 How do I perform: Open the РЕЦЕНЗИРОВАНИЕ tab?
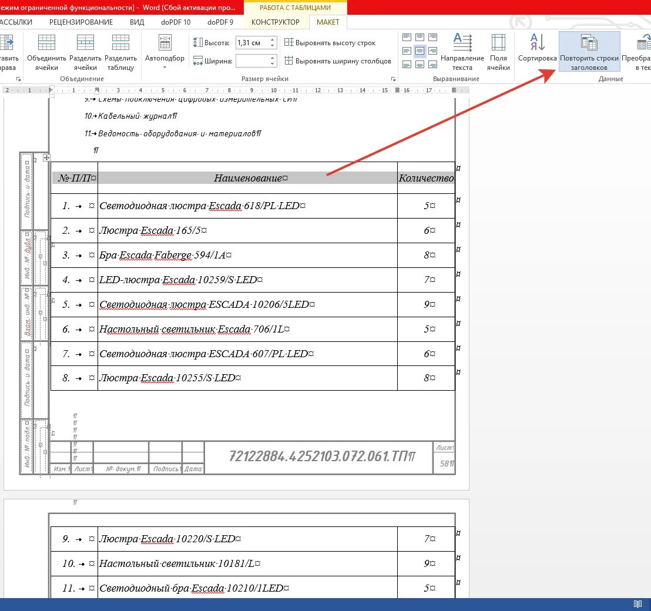click(81, 22)
